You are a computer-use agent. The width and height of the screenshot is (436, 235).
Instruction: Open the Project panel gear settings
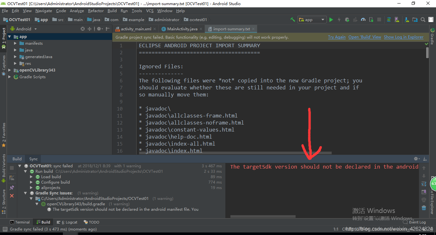(99, 29)
